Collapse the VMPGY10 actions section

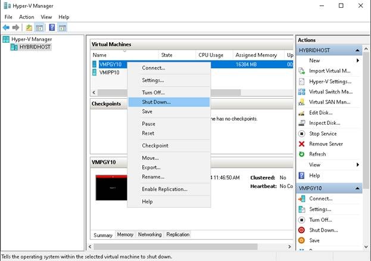pos(357,188)
